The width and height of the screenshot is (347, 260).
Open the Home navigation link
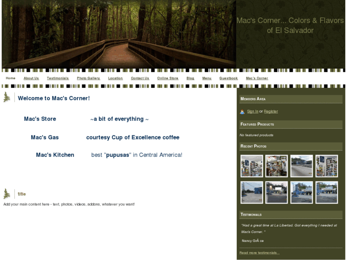(11, 78)
